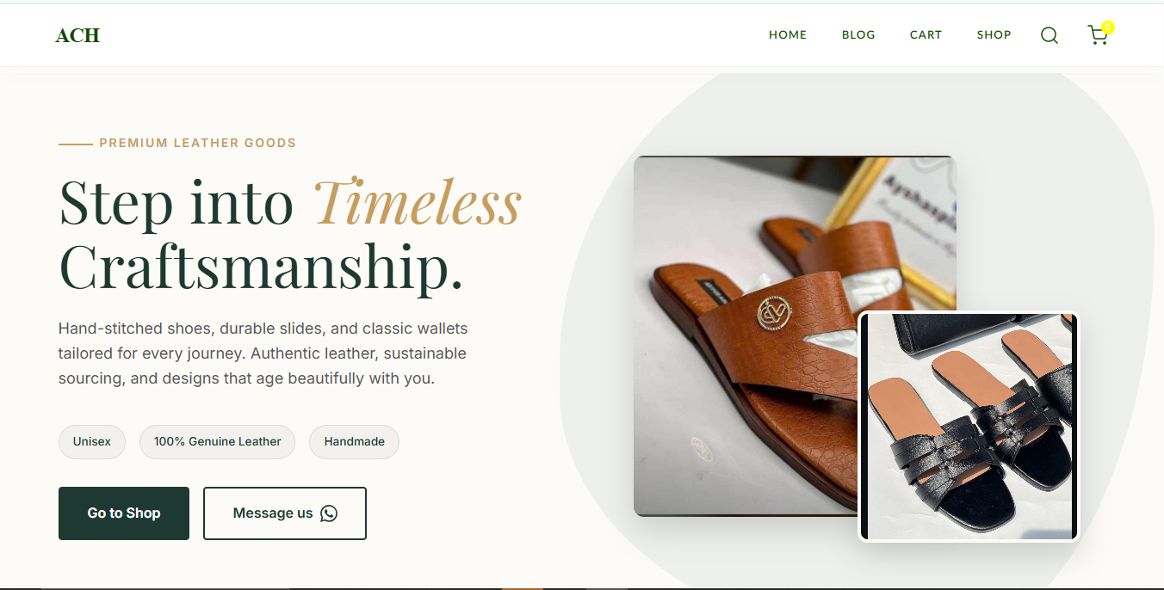Click the gold emblem on the brown slide
The height and width of the screenshot is (590, 1164).
tap(772, 312)
